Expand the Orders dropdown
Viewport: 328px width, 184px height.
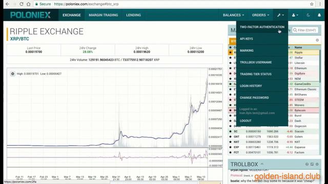click(x=260, y=15)
